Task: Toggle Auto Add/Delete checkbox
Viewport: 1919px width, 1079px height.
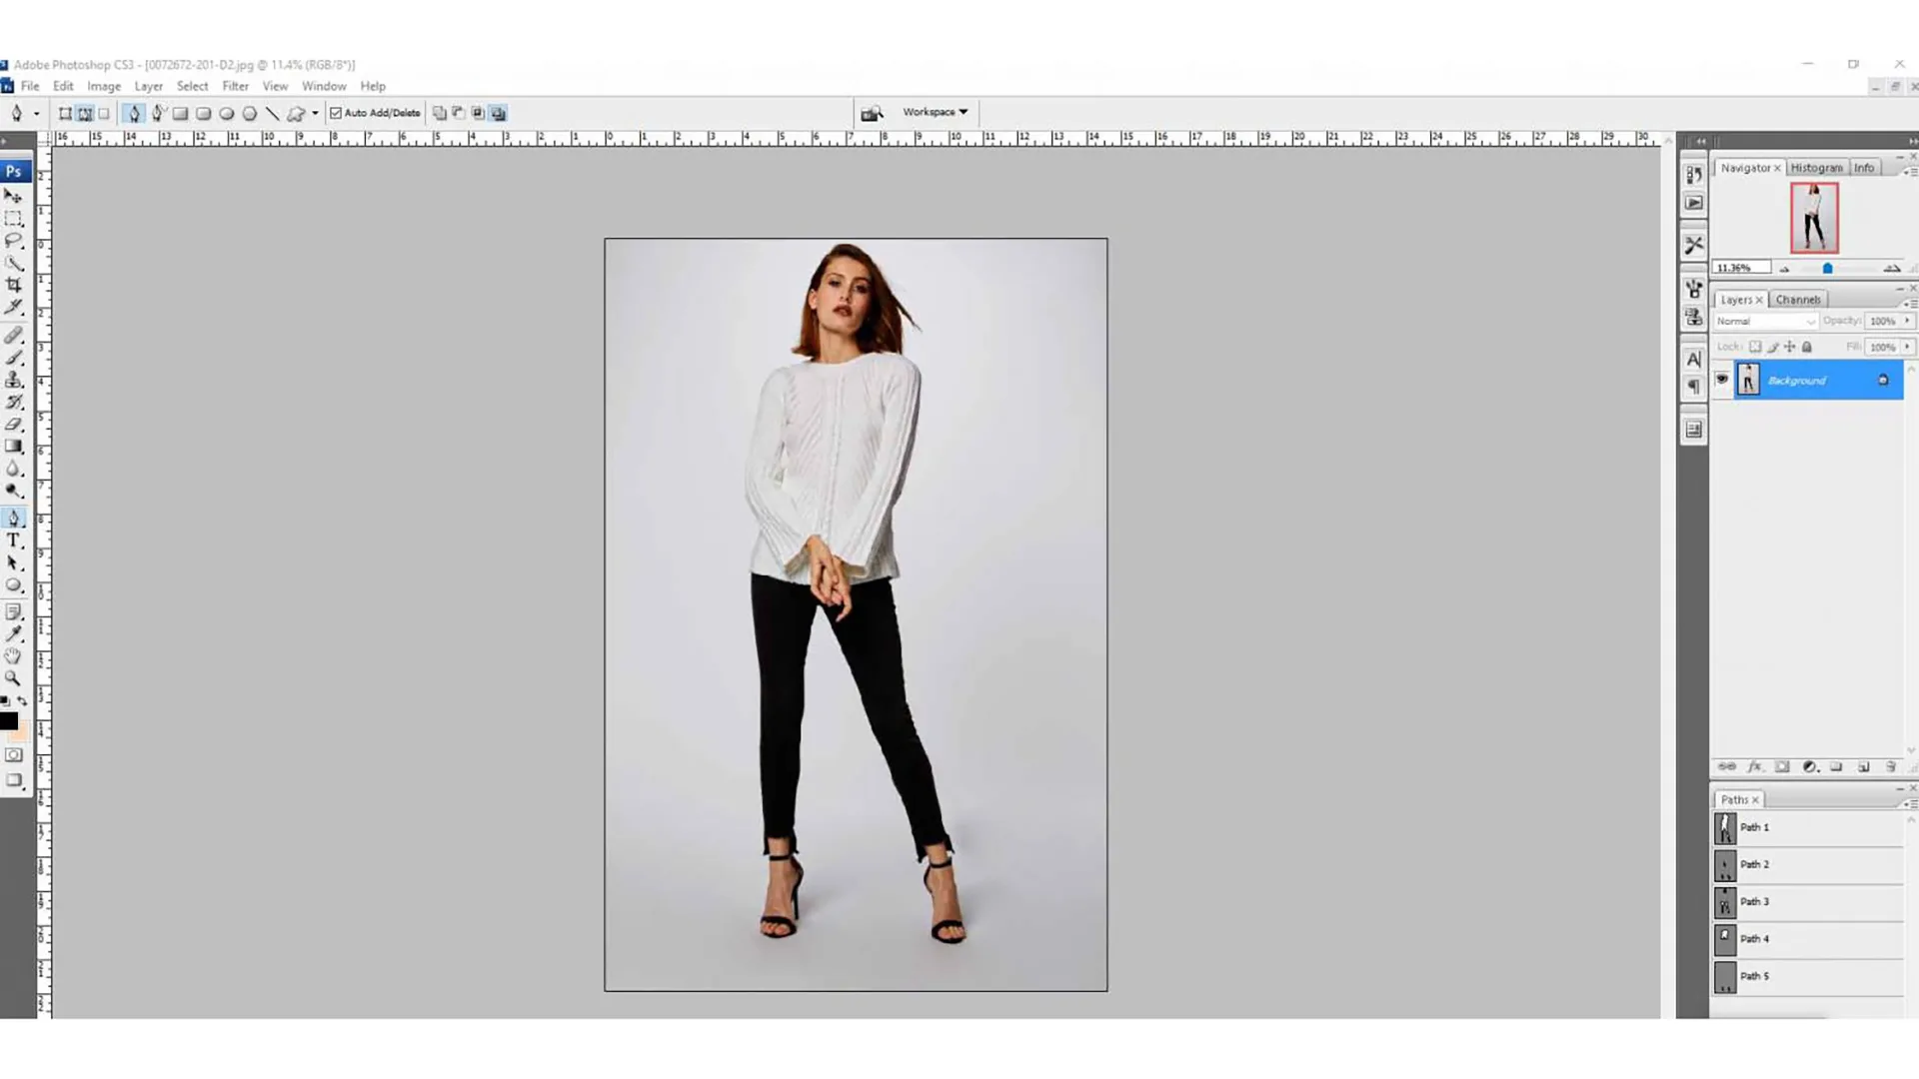Action: pyautogui.click(x=336, y=113)
